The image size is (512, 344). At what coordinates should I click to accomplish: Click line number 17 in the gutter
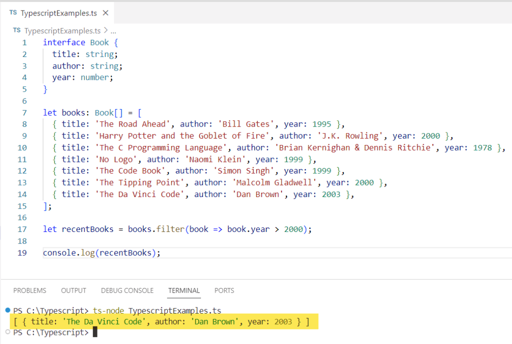tap(22, 229)
